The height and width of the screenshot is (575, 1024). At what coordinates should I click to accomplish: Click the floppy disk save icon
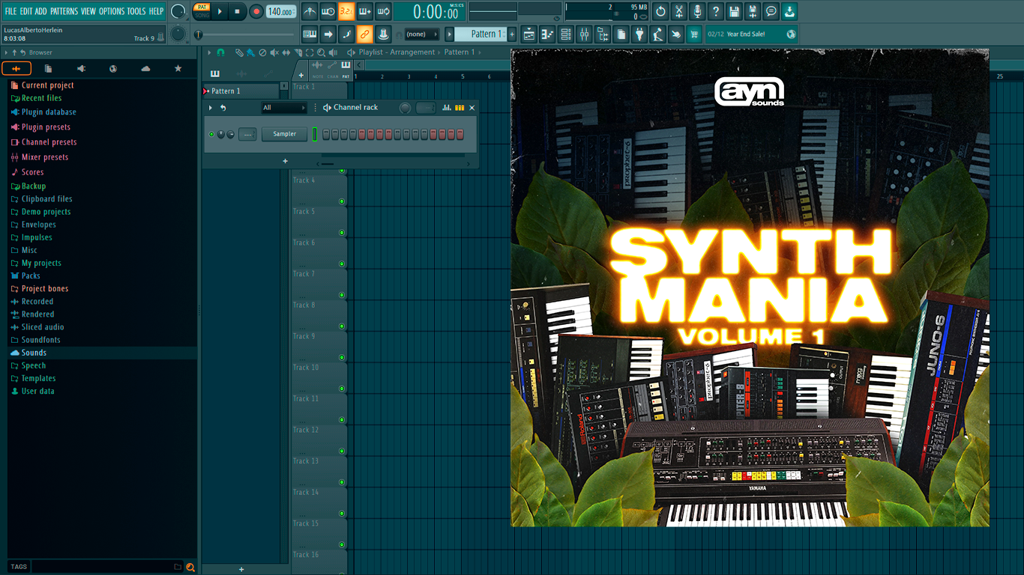click(x=734, y=11)
